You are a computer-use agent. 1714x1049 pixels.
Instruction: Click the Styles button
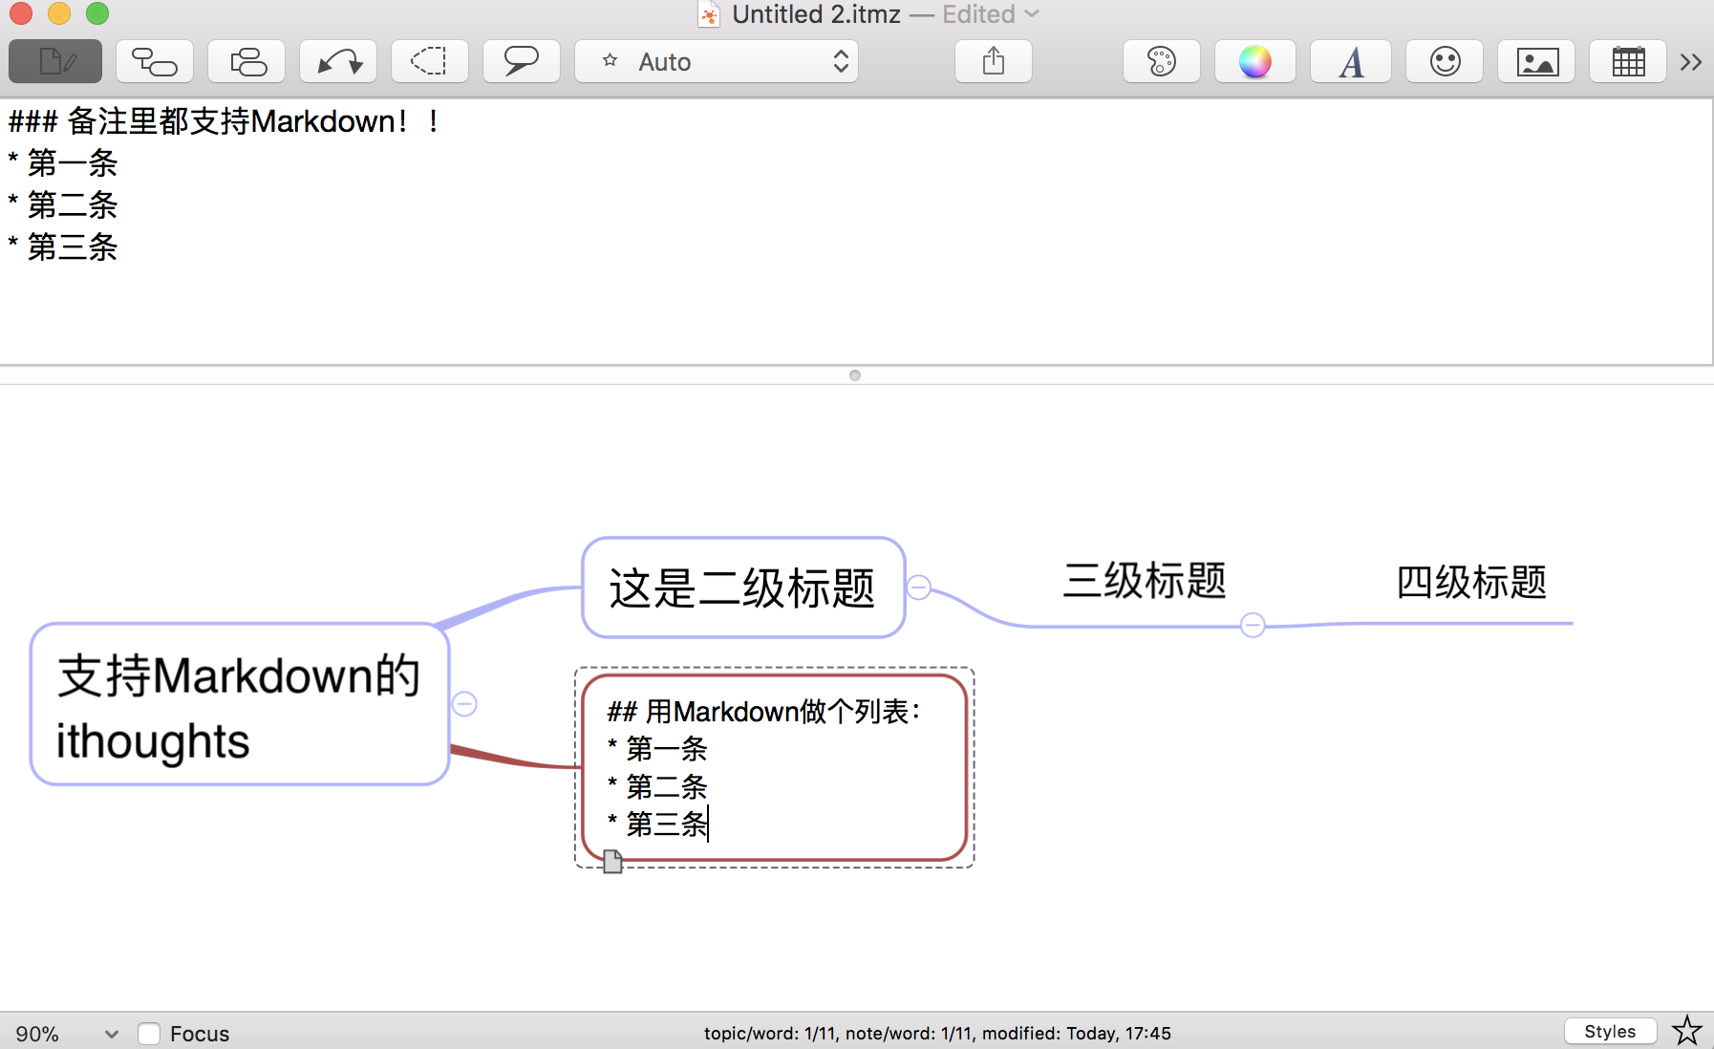click(1610, 1032)
